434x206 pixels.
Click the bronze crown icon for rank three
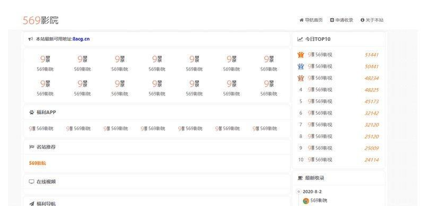pos(301,78)
